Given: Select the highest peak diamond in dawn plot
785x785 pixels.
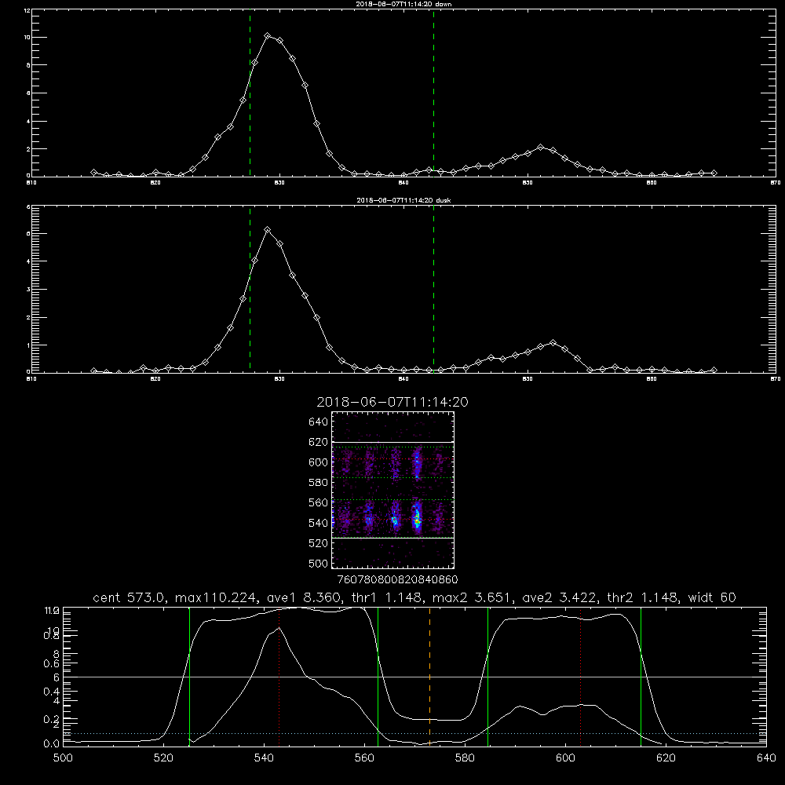Looking at the screenshot, I should click(x=268, y=36).
